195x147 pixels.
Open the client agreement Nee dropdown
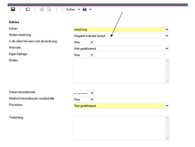[92, 42]
